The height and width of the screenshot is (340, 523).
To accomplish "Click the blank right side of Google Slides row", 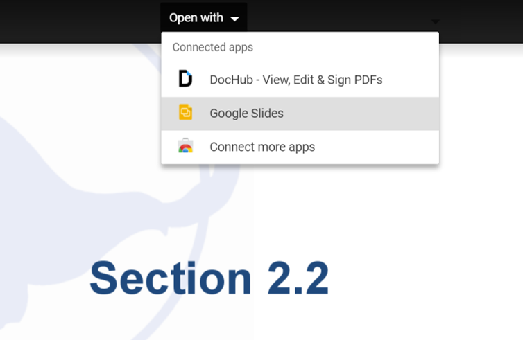I will click(375, 114).
